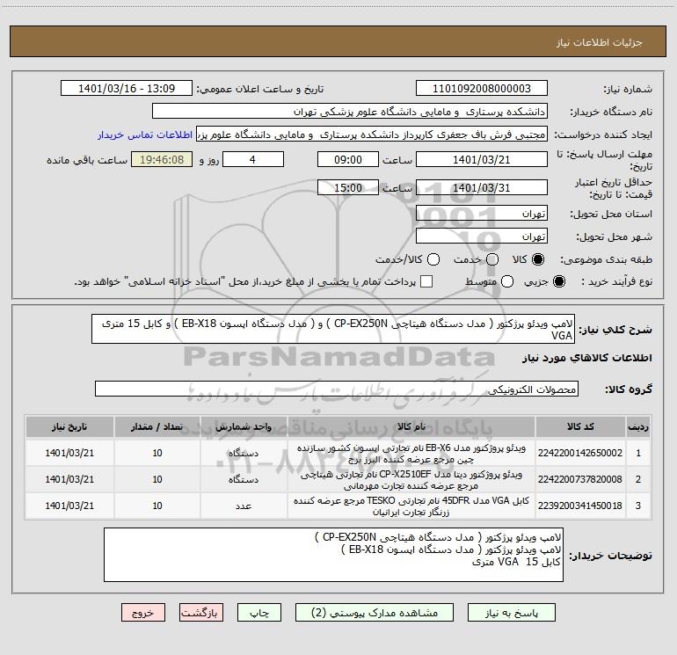This screenshot has height=655, width=677.
Task: Click the delivery province field تهران
Action: click(482, 214)
